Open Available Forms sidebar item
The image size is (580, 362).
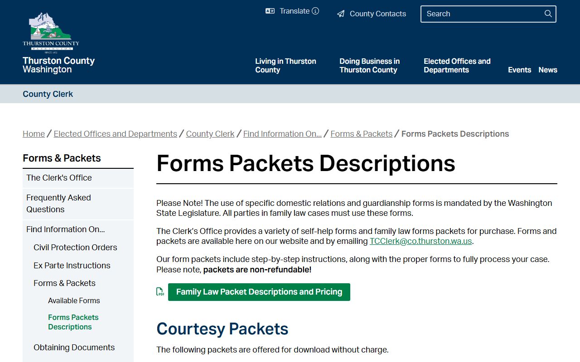click(74, 301)
